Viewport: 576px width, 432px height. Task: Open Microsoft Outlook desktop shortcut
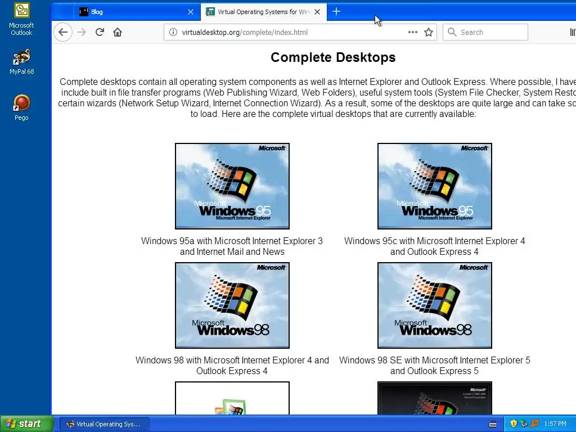(21, 19)
